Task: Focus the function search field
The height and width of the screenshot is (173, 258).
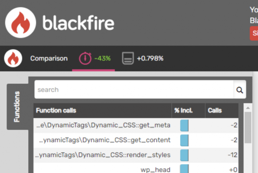Action: click(134, 90)
